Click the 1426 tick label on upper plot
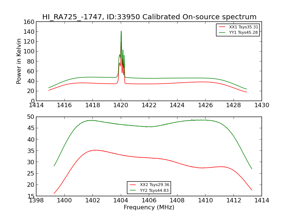The image size is (291, 218). point(206,105)
